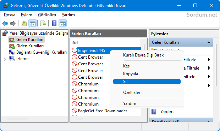Click the Export List toolbar icon
The width and height of the screenshot is (220, 131).
click(x=43, y=23)
